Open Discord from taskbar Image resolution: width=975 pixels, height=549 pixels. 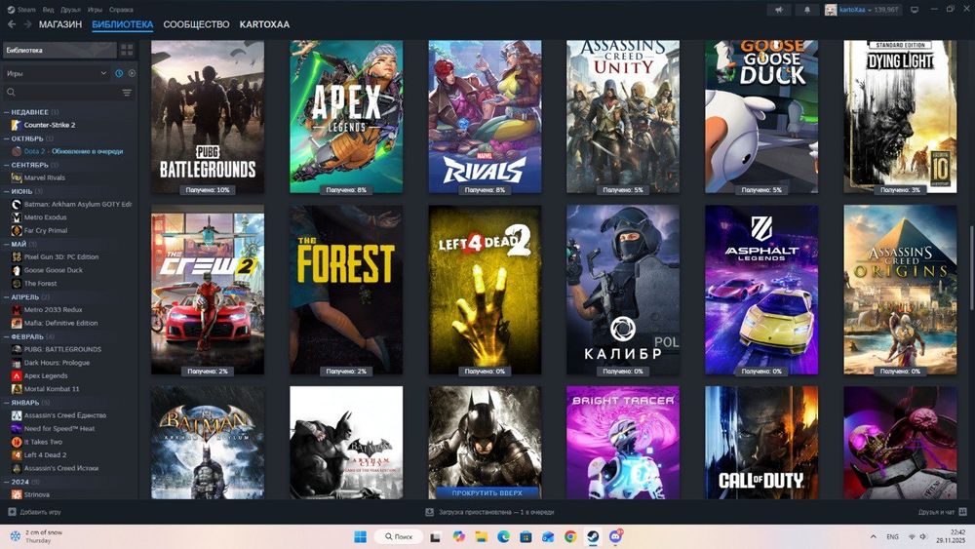(x=615, y=536)
